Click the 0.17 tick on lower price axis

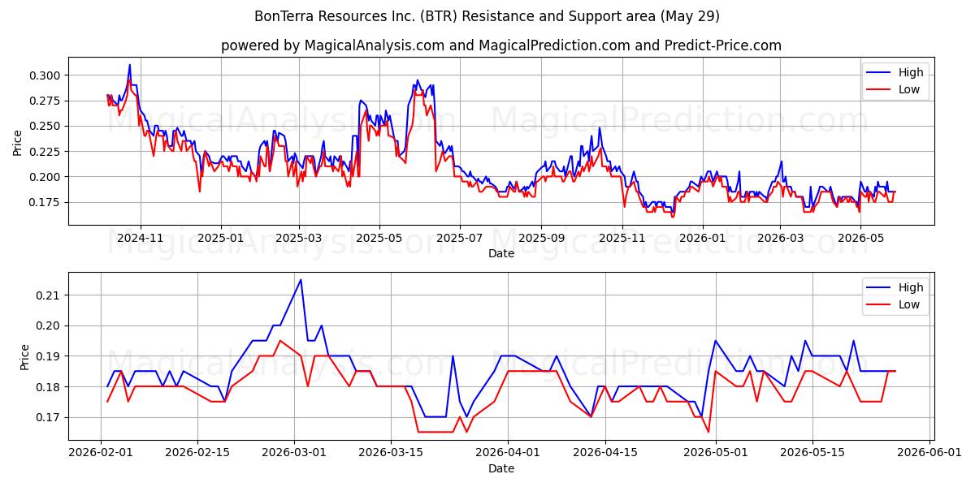point(49,417)
